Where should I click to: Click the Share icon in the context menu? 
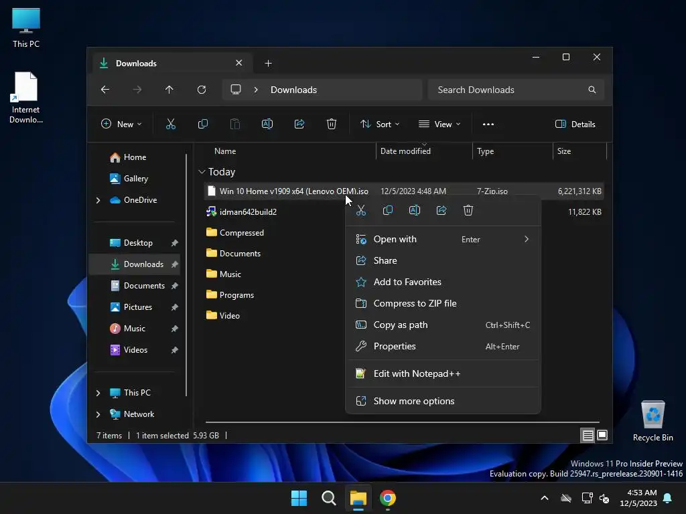click(x=441, y=211)
